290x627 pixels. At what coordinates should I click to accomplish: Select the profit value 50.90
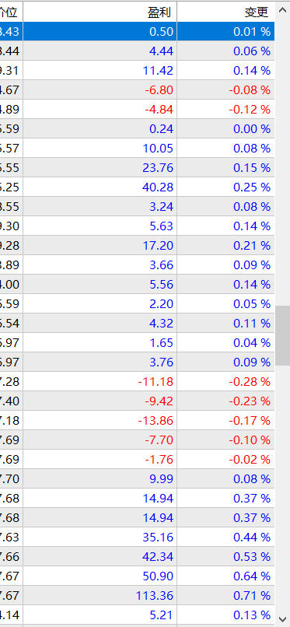[158, 577]
